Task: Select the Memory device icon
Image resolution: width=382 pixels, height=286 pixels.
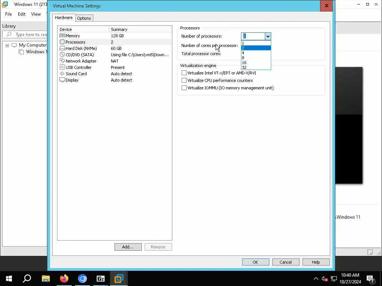Action: click(x=62, y=35)
